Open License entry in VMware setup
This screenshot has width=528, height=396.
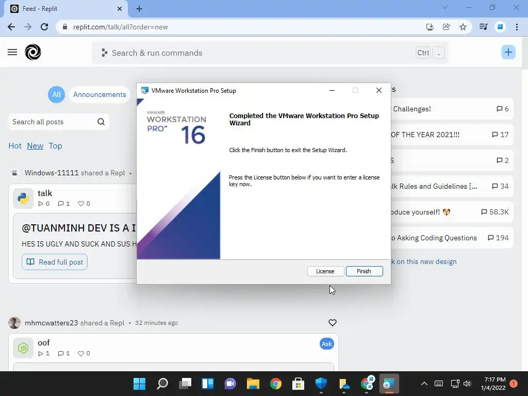click(325, 271)
